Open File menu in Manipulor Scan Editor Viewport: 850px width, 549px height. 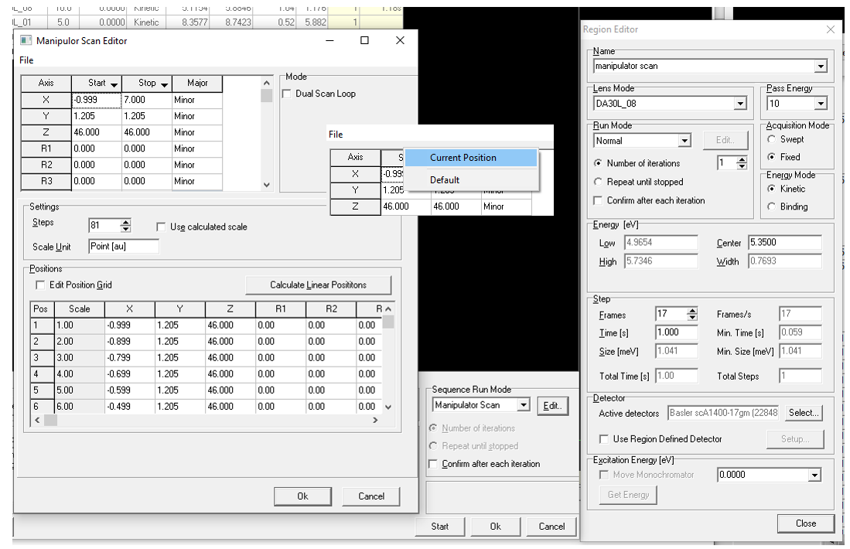tap(26, 60)
